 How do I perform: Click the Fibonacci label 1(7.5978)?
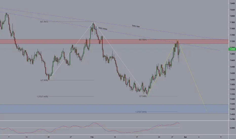44,80
